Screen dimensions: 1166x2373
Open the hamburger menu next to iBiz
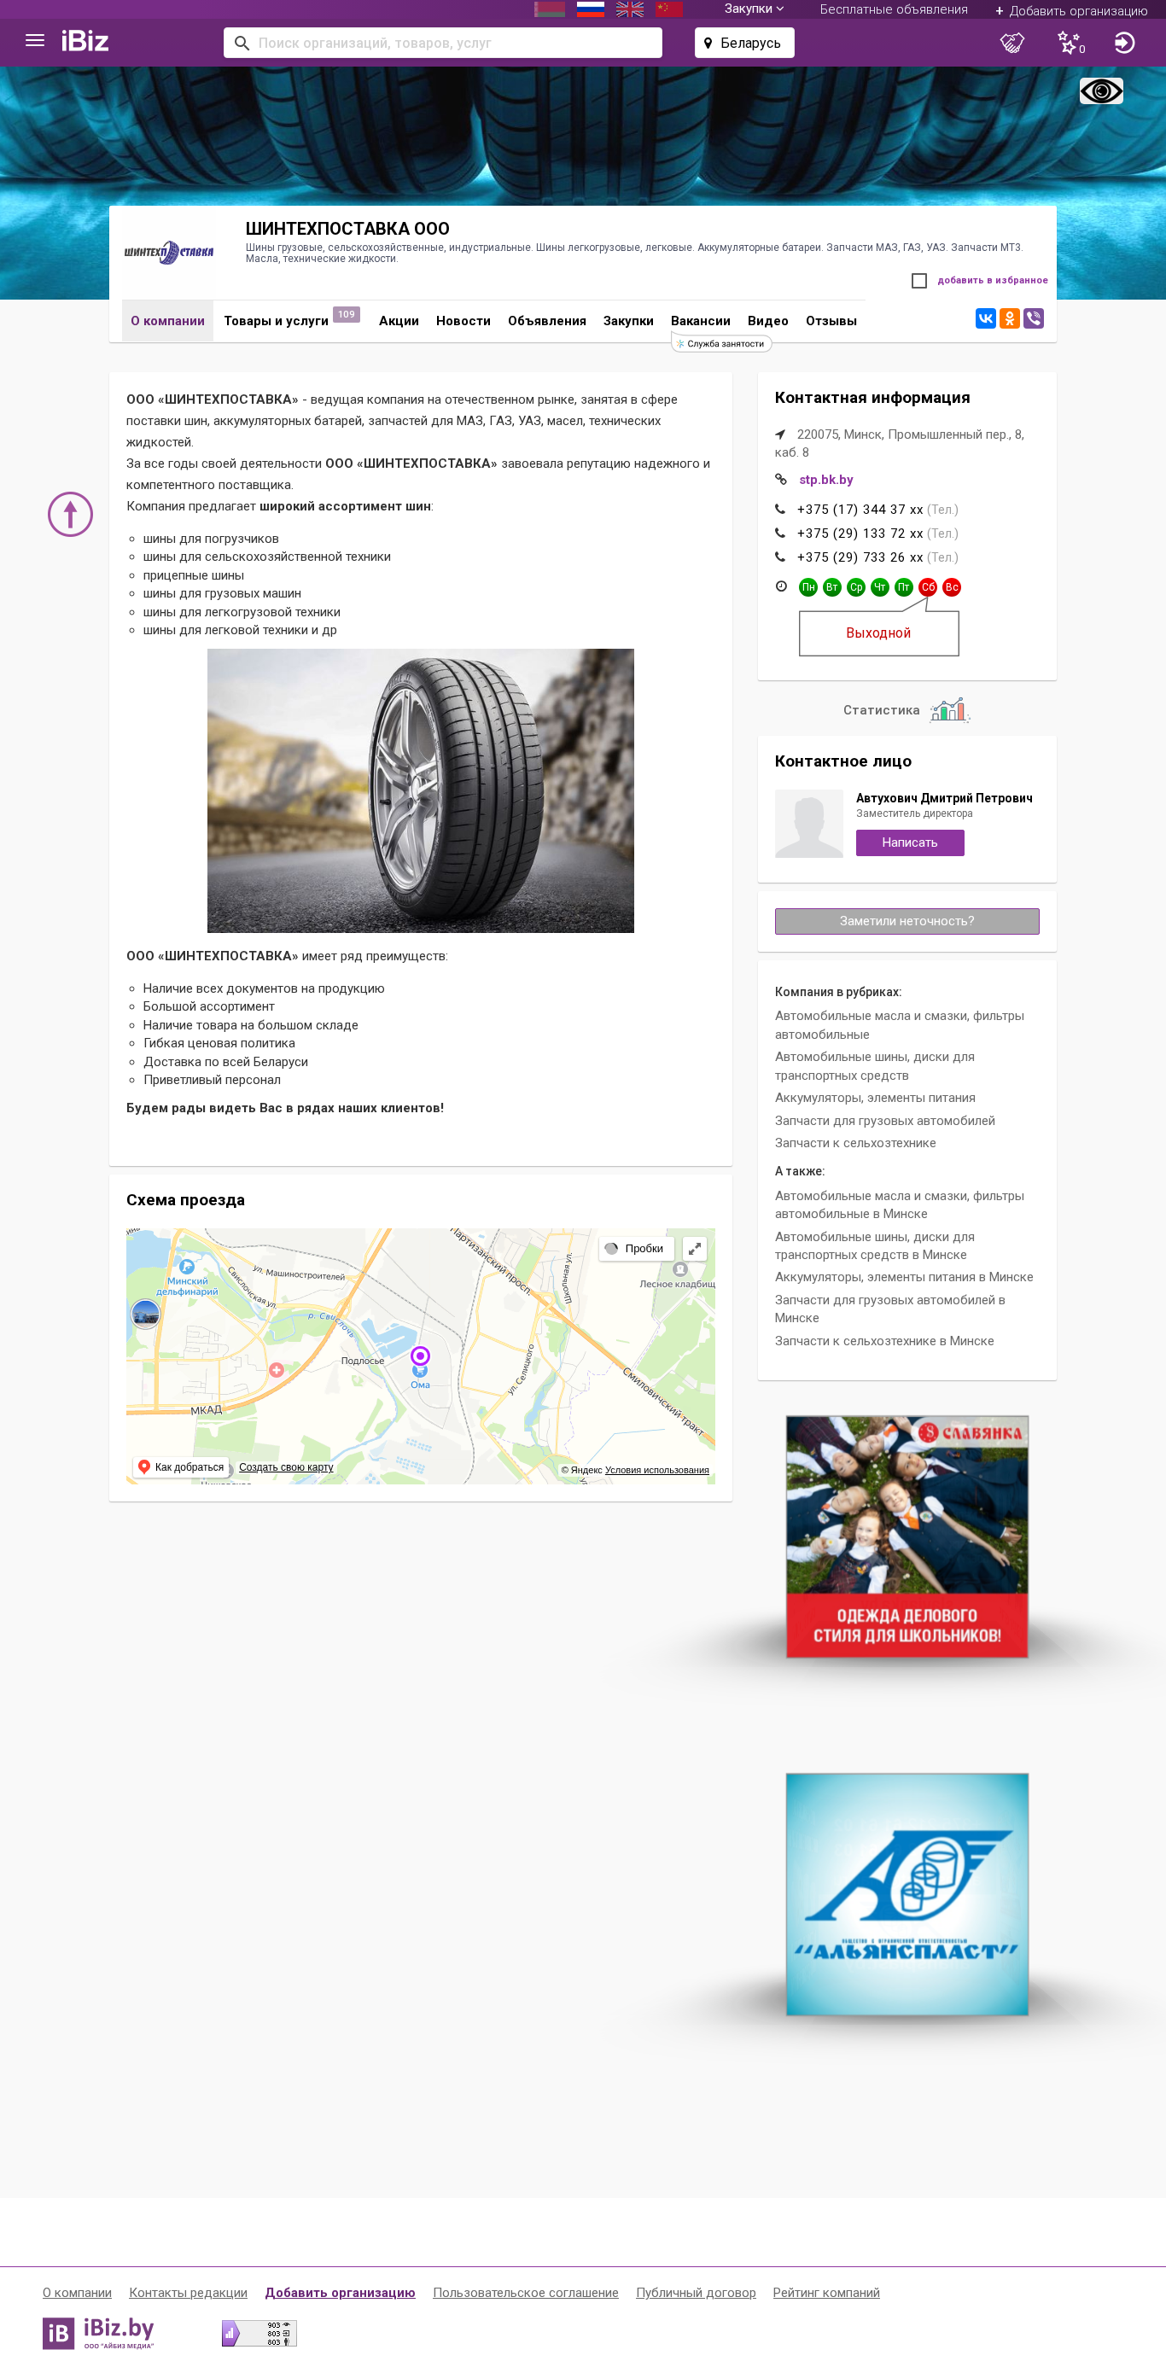point(35,40)
